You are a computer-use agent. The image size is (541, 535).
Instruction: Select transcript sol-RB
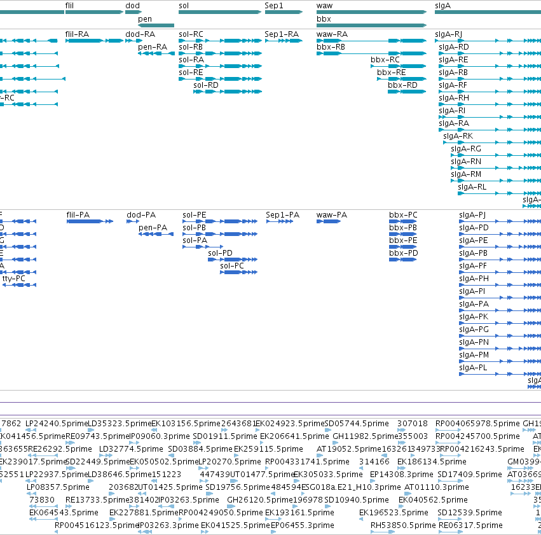tap(220, 53)
